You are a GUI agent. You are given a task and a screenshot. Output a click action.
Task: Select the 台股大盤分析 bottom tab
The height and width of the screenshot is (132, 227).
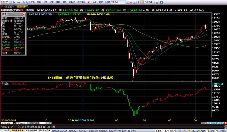31,130
